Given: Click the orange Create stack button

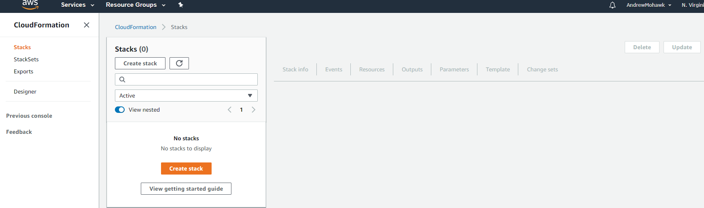Looking at the screenshot, I should point(186,168).
